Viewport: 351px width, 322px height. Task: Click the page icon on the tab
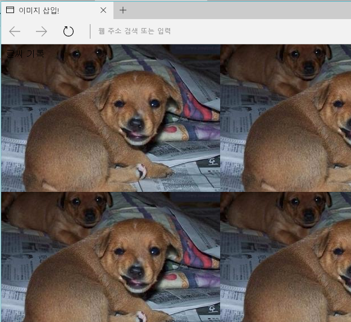[x=10, y=10]
